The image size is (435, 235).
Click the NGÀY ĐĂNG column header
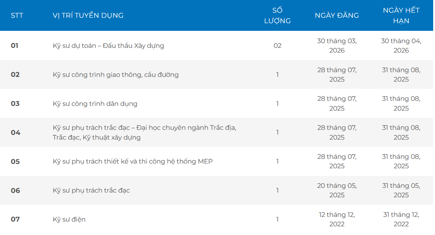pos(337,16)
